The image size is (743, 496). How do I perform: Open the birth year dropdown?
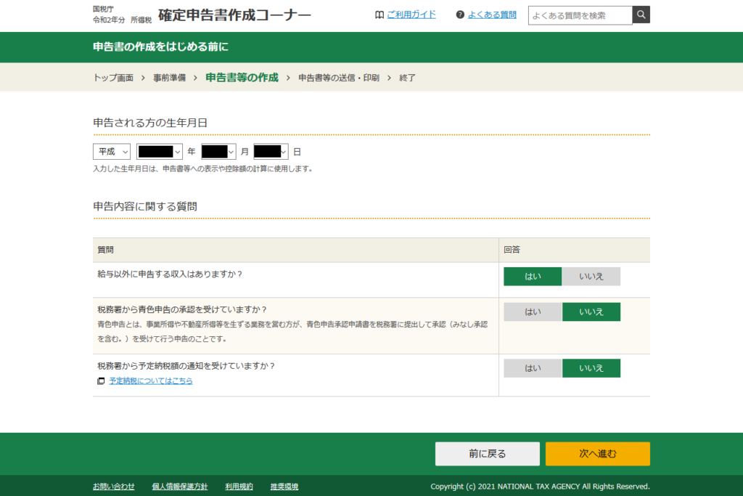pyautogui.click(x=159, y=152)
